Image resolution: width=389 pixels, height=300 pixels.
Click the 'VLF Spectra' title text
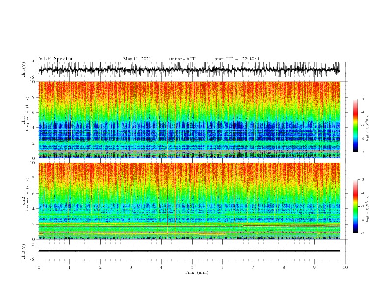(x=56, y=59)
